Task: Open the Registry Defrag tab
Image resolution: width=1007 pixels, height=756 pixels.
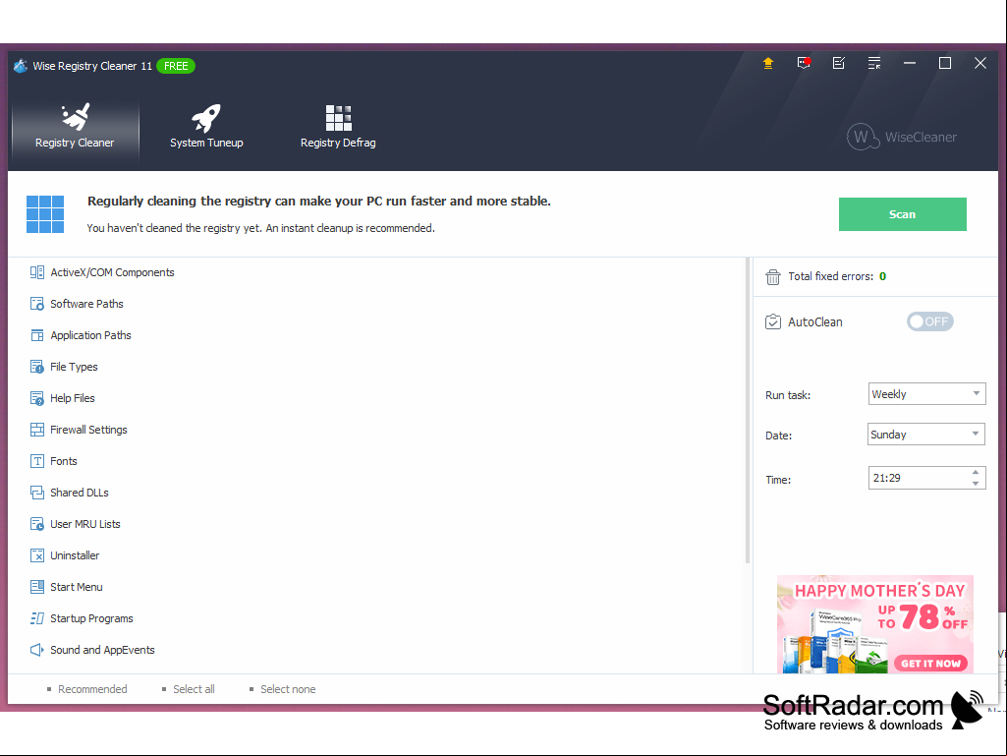Action: [338, 127]
